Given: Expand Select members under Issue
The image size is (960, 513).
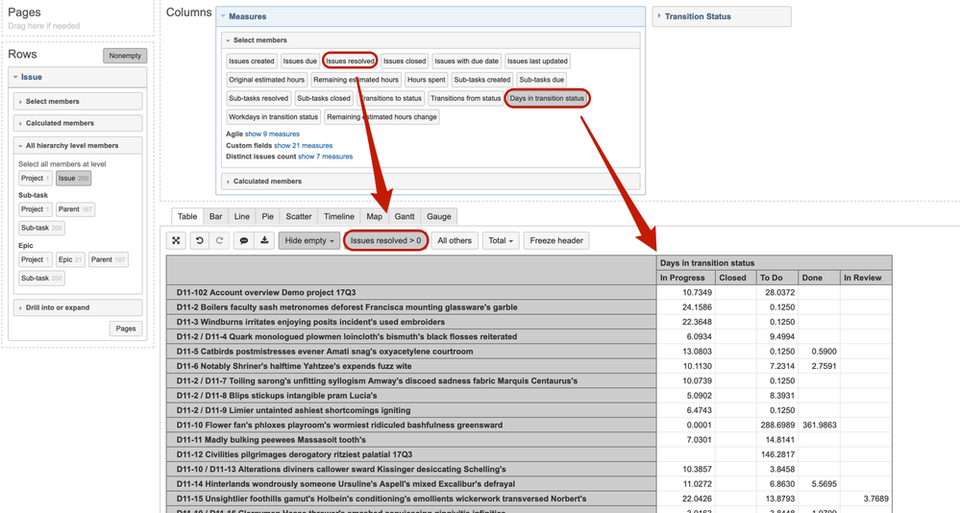Looking at the screenshot, I should [78, 102].
